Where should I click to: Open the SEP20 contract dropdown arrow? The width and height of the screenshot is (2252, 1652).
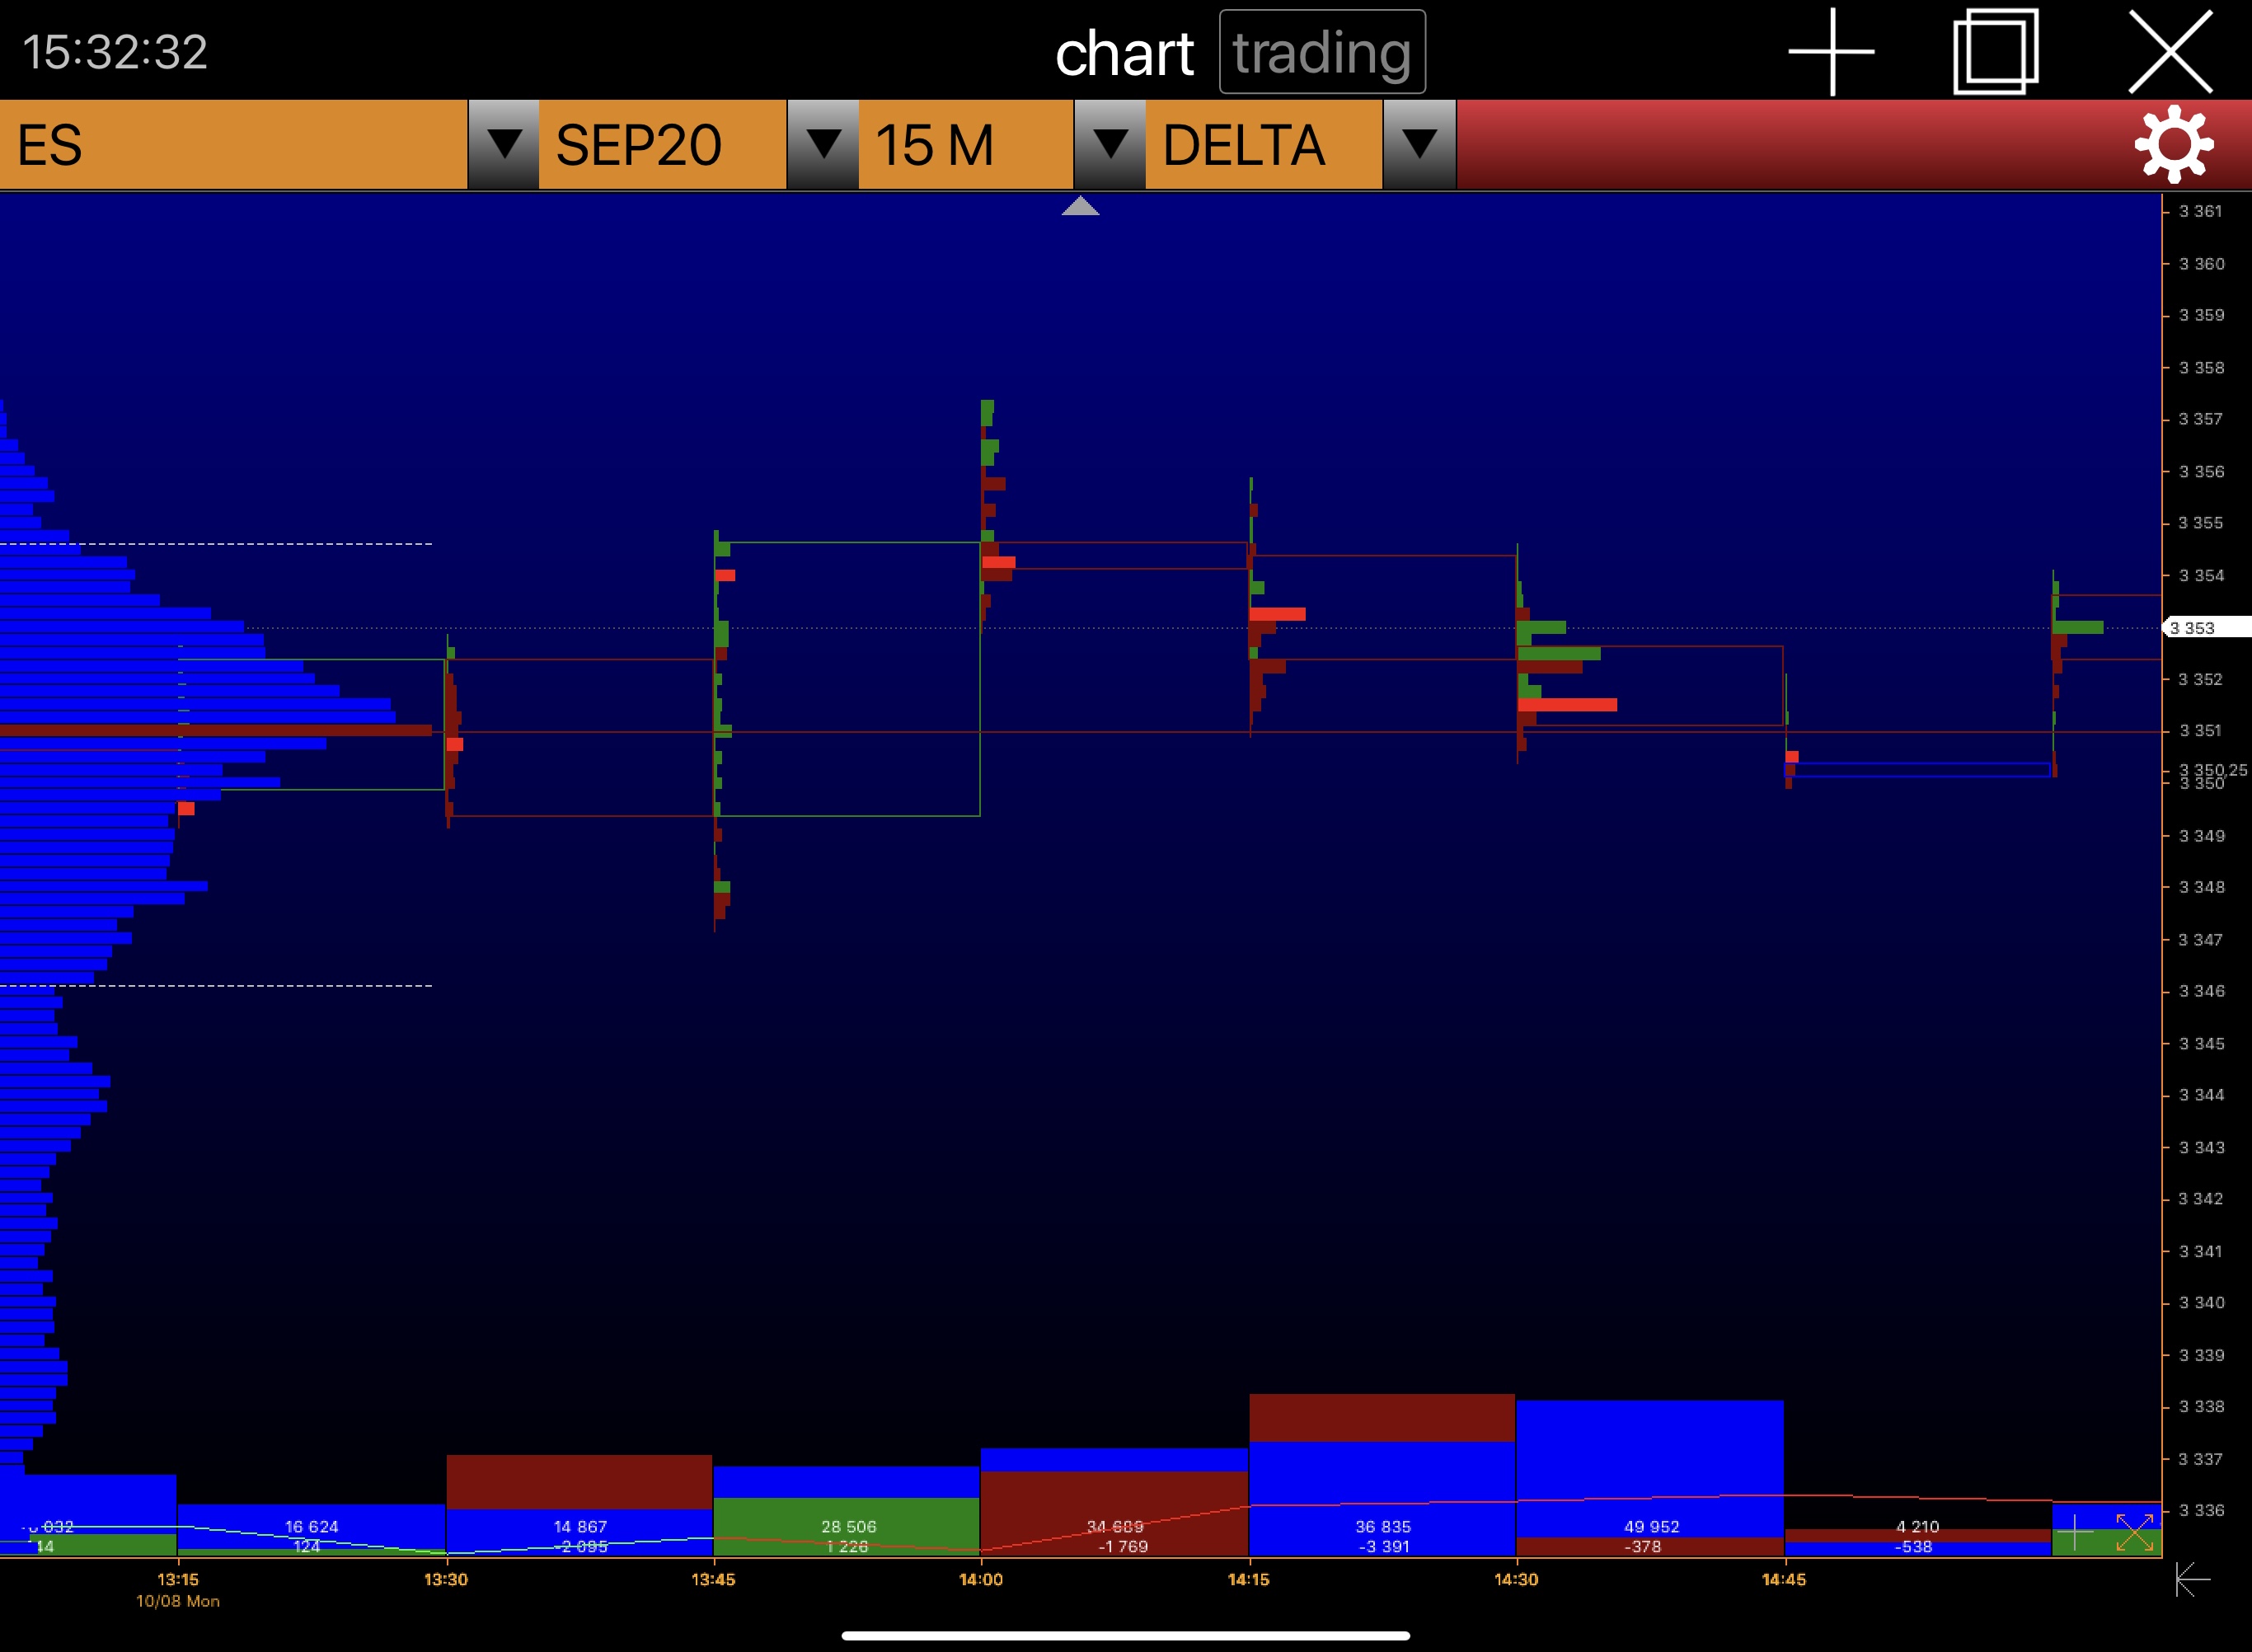coord(823,145)
